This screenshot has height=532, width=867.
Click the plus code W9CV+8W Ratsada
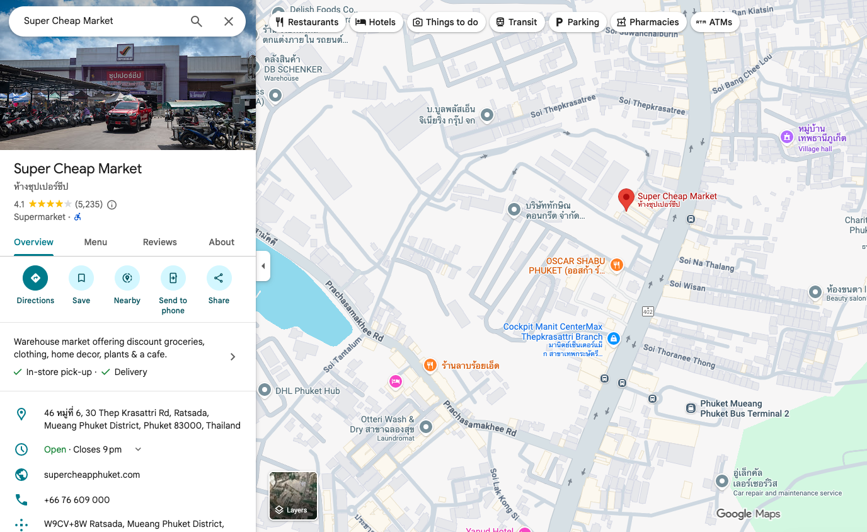click(x=134, y=524)
